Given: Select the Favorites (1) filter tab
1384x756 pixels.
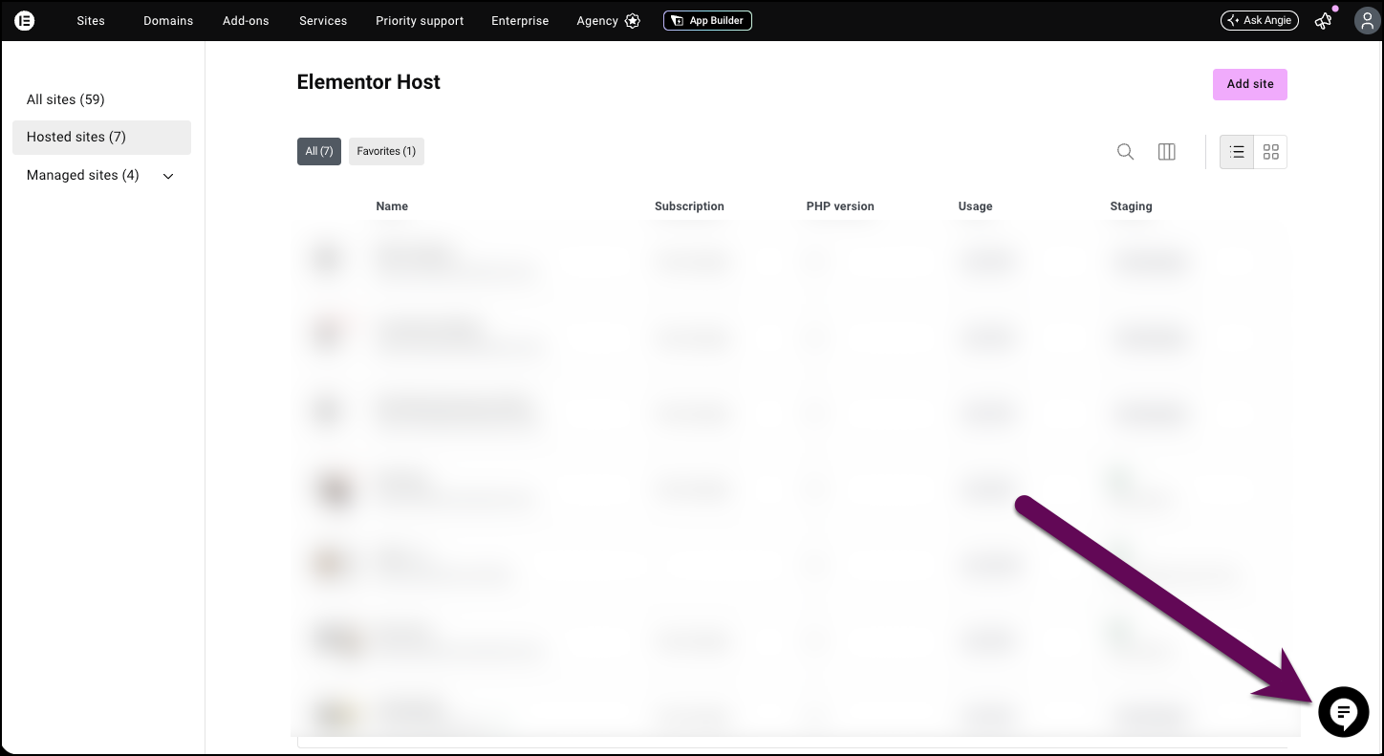Looking at the screenshot, I should point(386,151).
